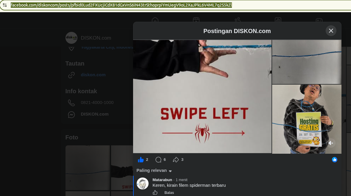Open the blue cable spider photo
This screenshot has height=196, width=351.
[x=307, y=62]
